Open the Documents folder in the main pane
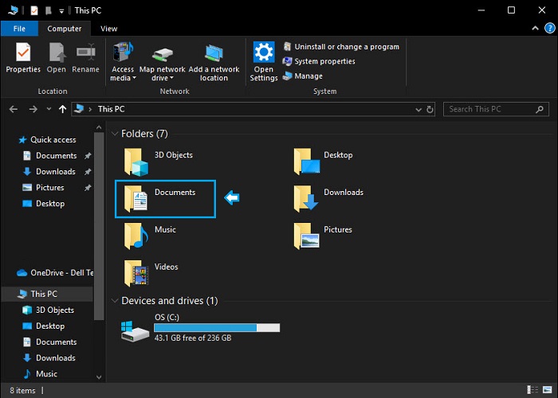 pyautogui.click(x=137, y=198)
